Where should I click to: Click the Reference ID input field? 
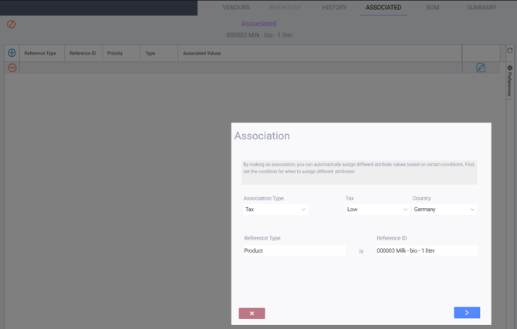pyautogui.click(x=426, y=250)
